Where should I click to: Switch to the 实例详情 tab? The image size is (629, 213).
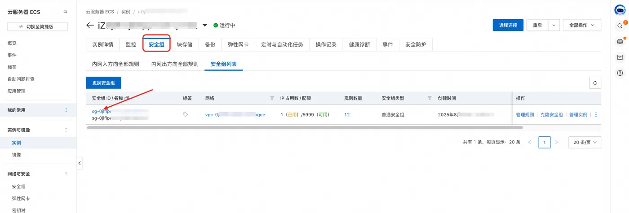[103, 45]
